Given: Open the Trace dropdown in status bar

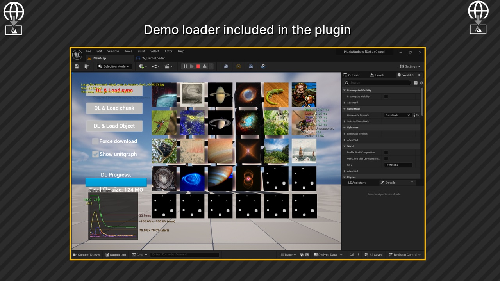Looking at the screenshot, I should pyautogui.click(x=288, y=255).
